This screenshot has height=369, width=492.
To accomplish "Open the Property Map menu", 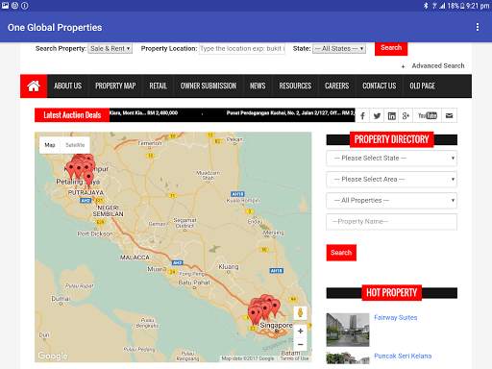I will (x=115, y=86).
